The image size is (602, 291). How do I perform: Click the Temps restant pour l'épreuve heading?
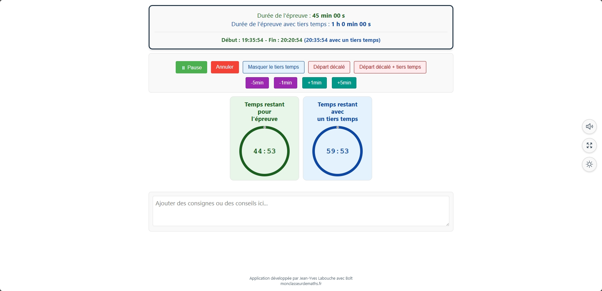pos(264,112)
